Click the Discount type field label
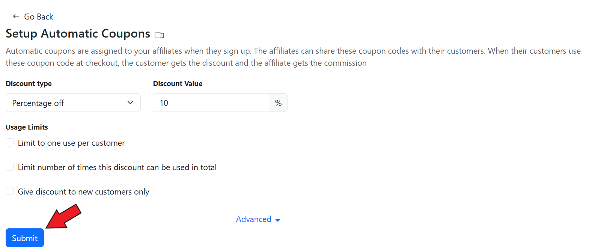The height and width of the screenshot is (252, 589). pyautogui.click(x=29, y=84)
